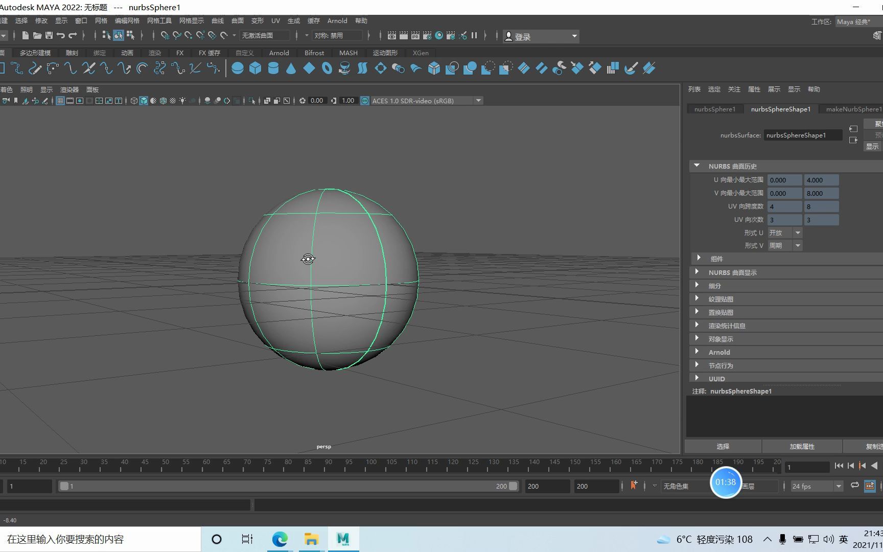Image resolution: width=883 pixels, height=552 pixels.
Task: Click the Loft surface shelf icon
Action: (362, 68)
